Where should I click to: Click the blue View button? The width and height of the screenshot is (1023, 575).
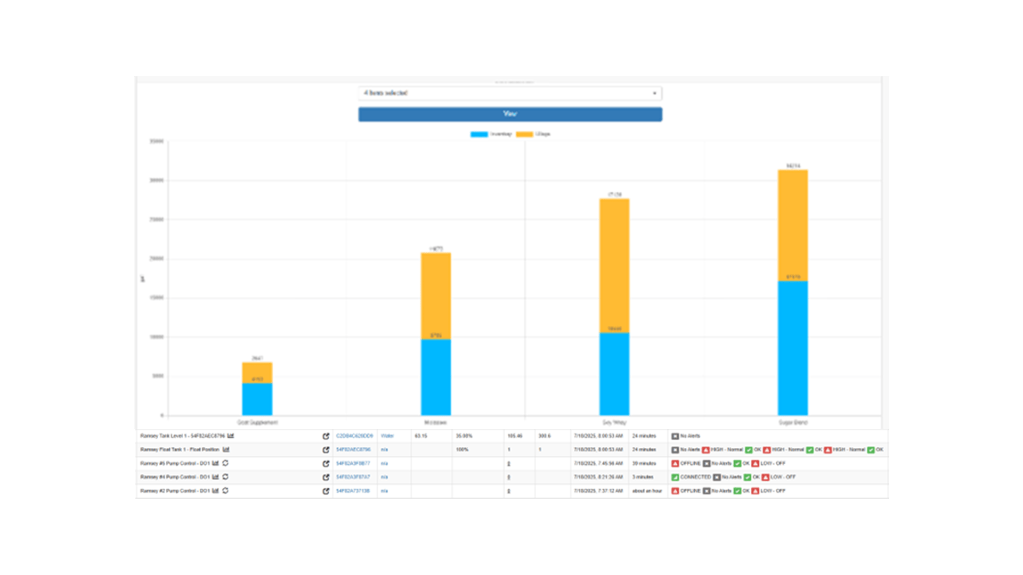click(510, 114)
